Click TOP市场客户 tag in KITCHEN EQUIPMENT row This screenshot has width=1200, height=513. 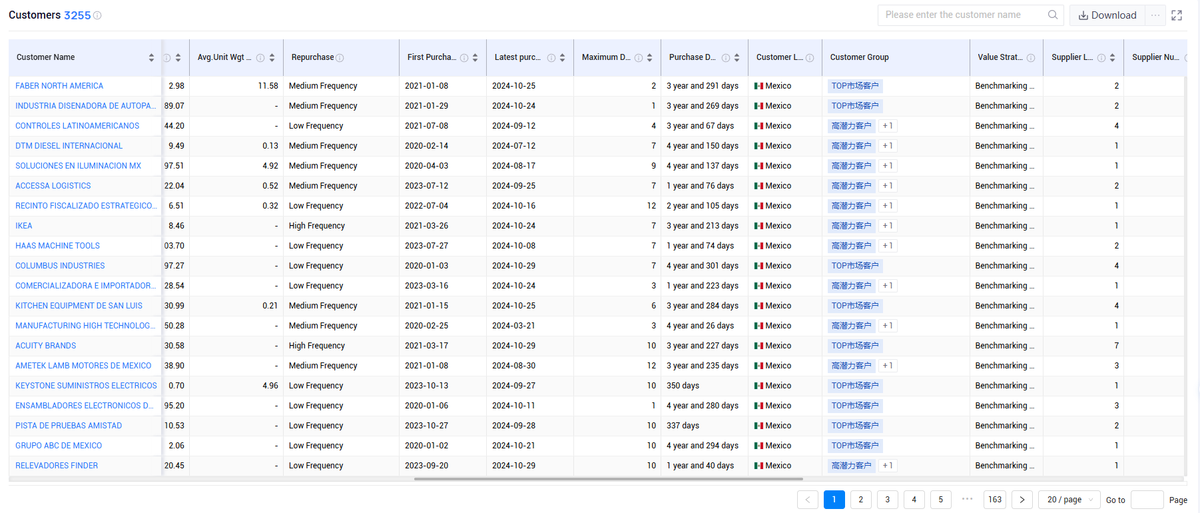pos(855,306)
